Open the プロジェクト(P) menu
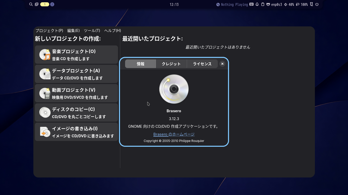Viewport: 348px width, 195px height. 49,30
